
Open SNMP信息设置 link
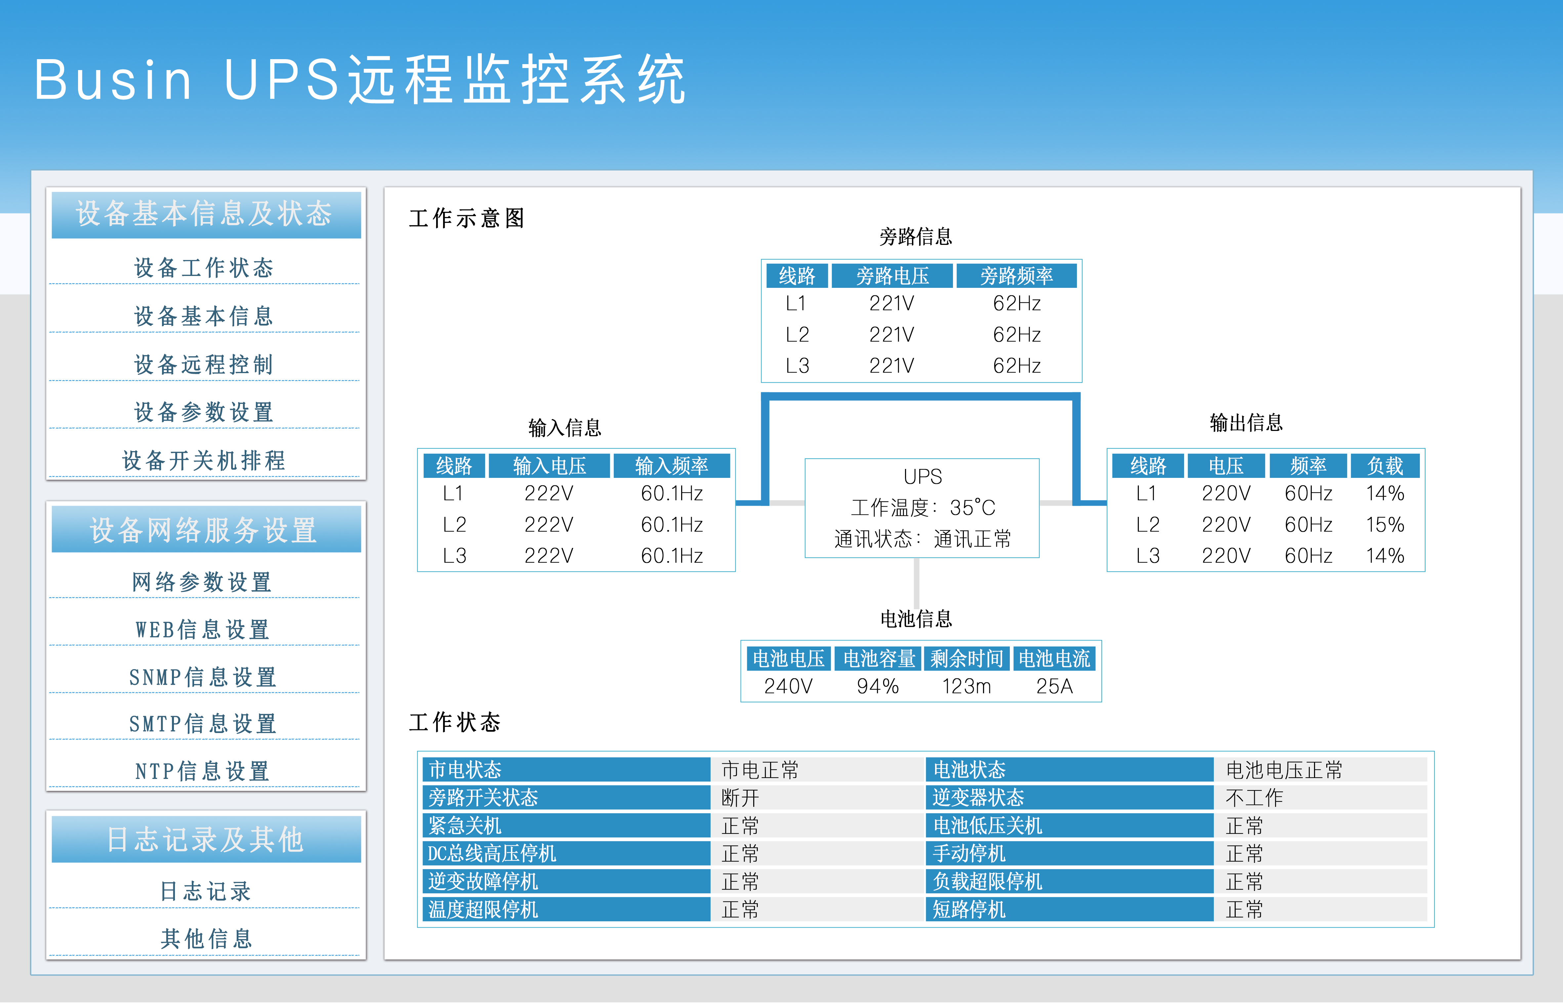point(203,677)
